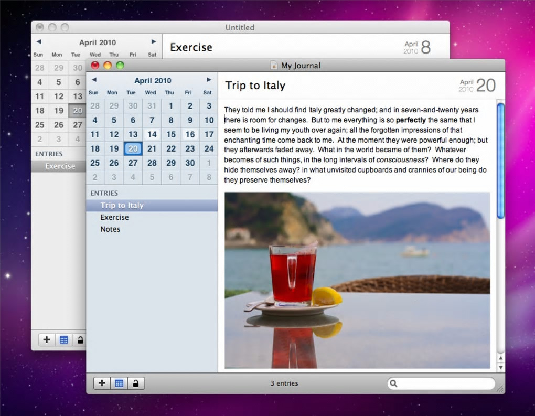Click the April 2010 20 date badge
This screenshot has width=535, height=416.
(x=477, y=86)
